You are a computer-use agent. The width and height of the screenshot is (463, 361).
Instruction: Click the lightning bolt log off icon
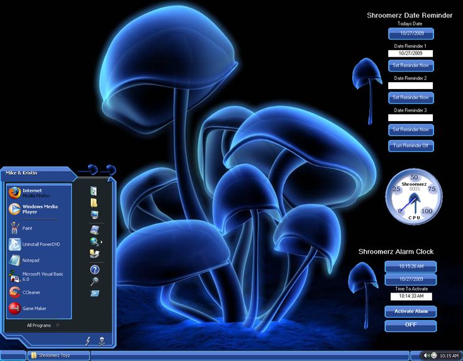(87, 341)
